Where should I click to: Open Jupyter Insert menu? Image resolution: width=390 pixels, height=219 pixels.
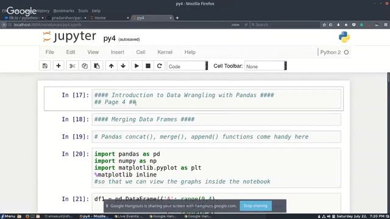(x=118, y=52)
